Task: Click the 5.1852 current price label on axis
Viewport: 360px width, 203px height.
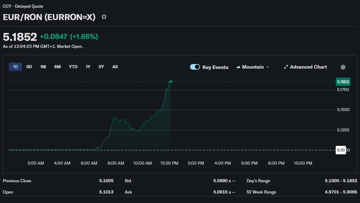Action: click(x=343, y=82)
